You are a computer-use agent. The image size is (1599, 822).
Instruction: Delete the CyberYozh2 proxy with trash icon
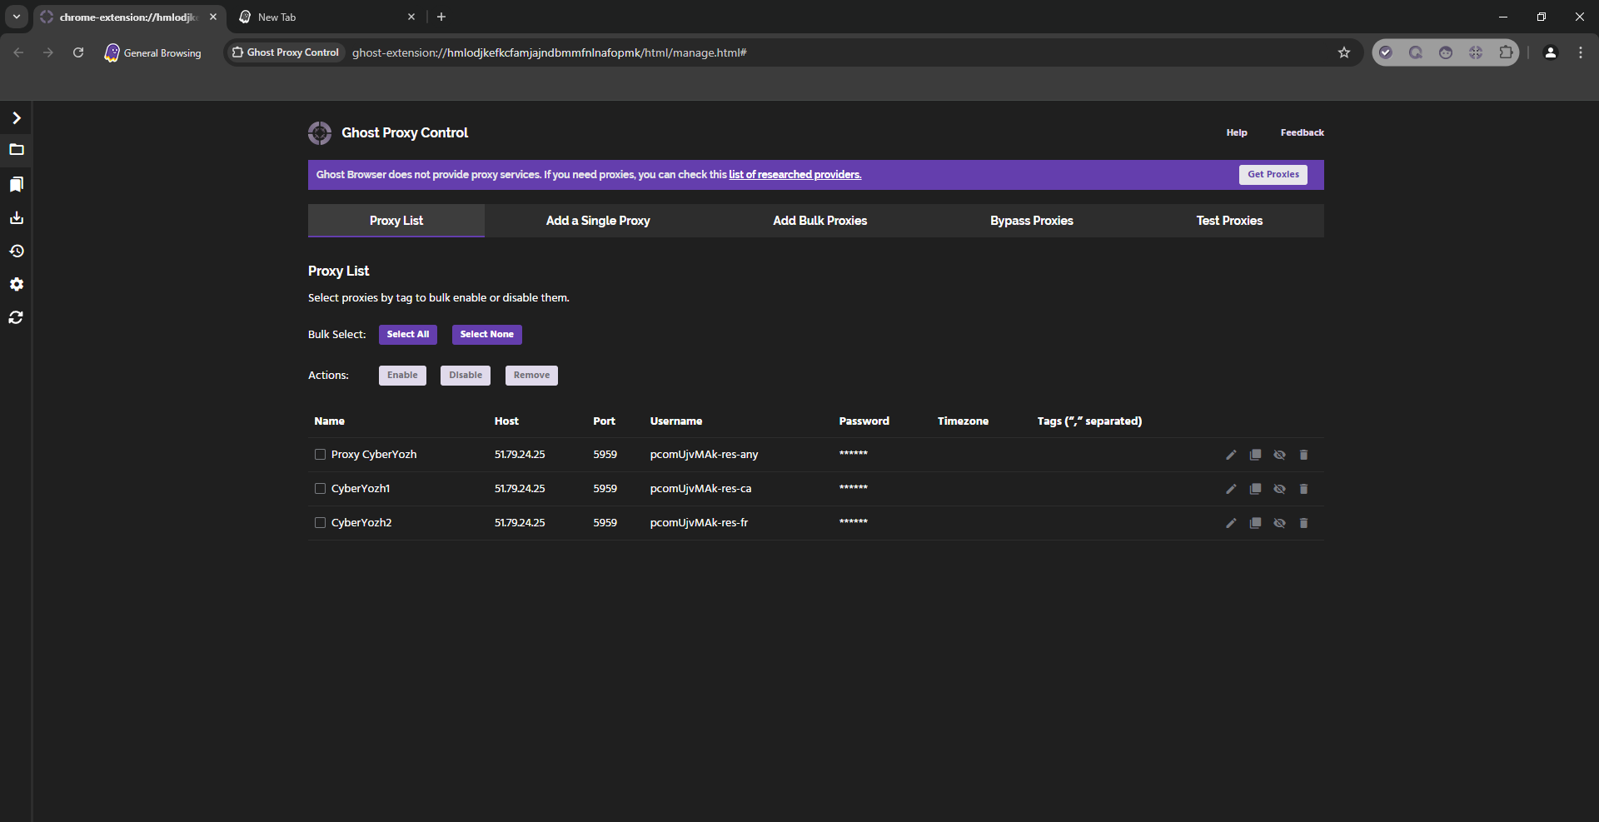(1303, 523)
